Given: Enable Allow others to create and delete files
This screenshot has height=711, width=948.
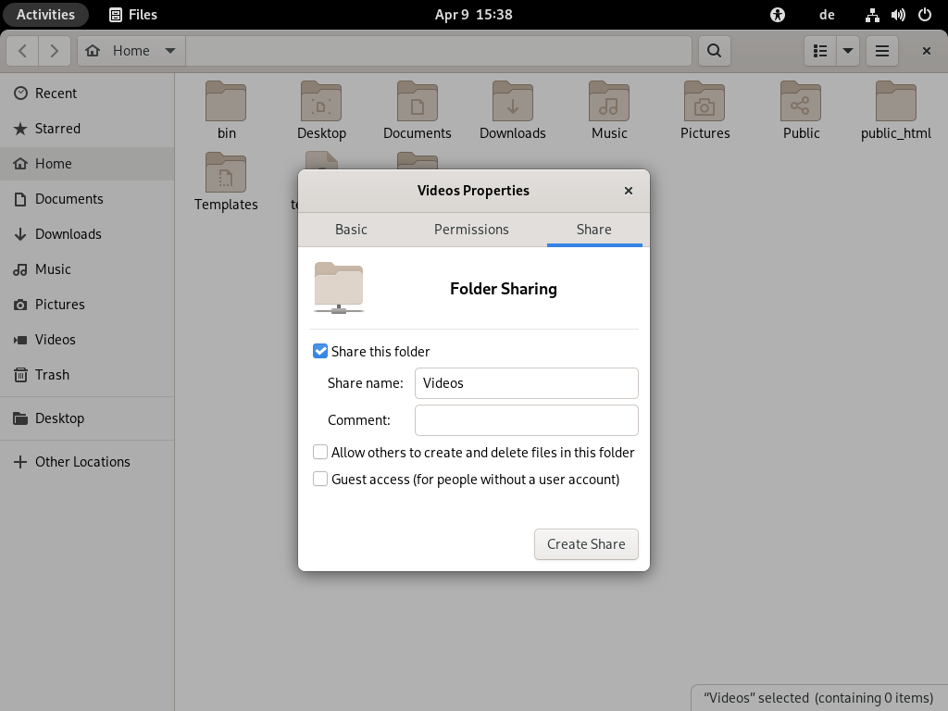Looking at the screenshot, I should (320, 453).
